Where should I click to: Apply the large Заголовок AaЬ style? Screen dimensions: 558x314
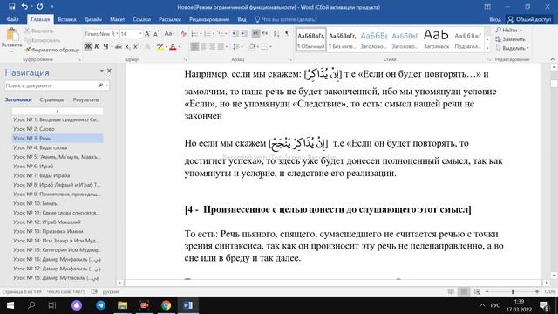coord(436,40)
